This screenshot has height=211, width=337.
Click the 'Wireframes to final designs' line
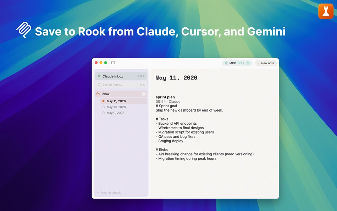180,128
